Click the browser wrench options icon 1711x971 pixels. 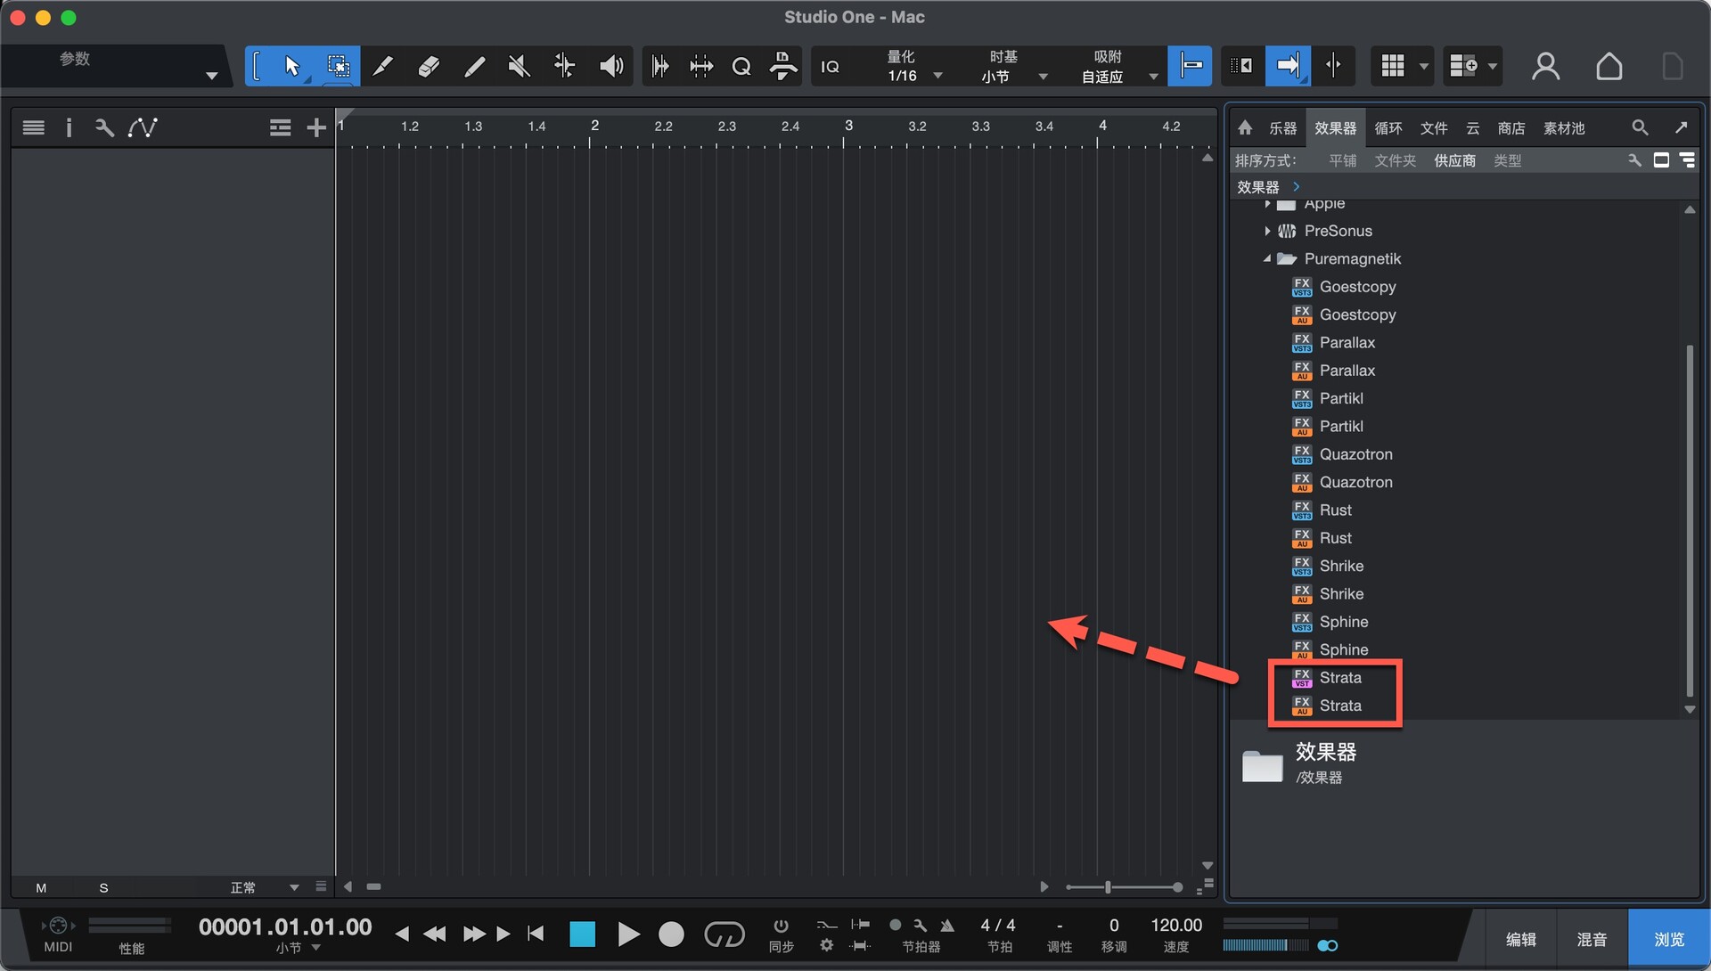point(1634,160)
